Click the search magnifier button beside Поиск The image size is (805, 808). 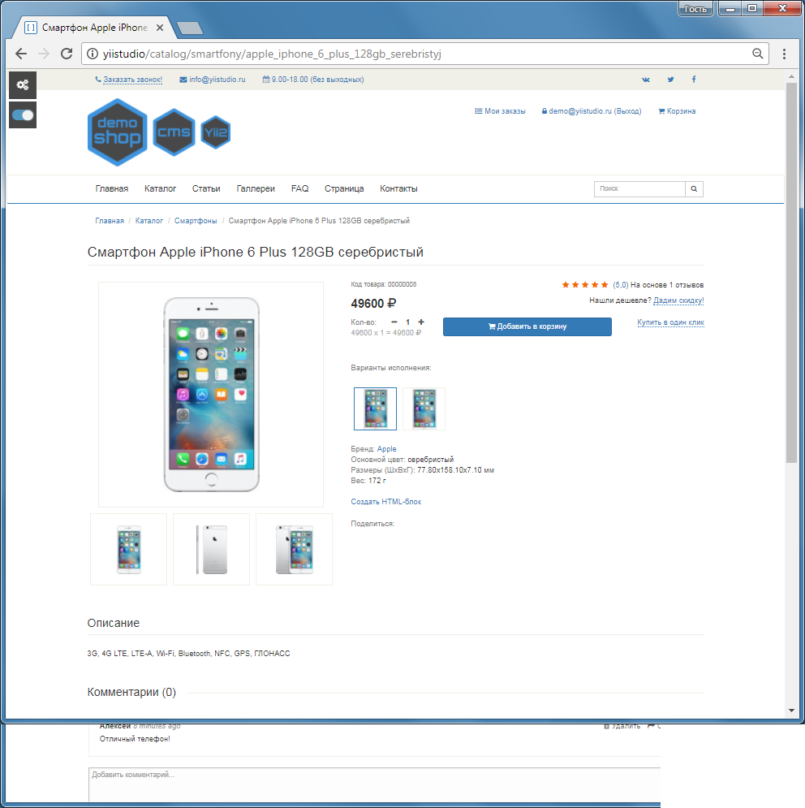[694, 189]
